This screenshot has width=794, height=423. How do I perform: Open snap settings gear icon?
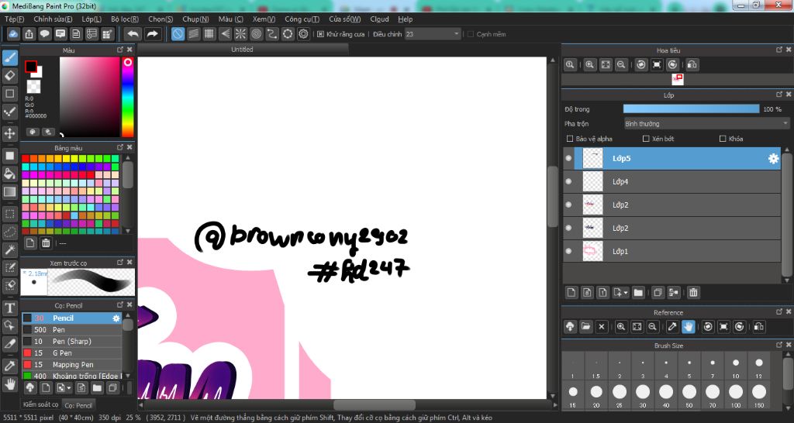pyautogui.click(x=303, y=34)
